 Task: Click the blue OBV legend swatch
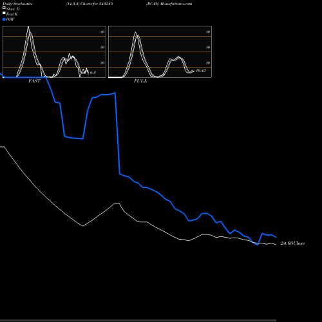click(4, 19)
